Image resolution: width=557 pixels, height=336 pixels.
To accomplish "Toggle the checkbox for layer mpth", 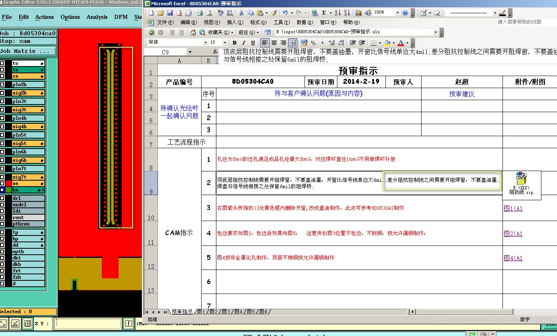I will tap(2, 251).
